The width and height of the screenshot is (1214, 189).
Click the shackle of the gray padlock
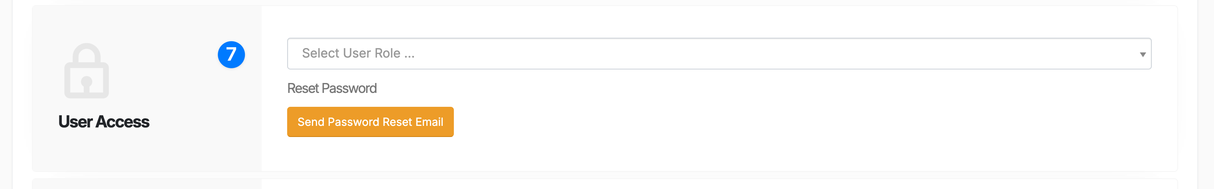(87, 51)
